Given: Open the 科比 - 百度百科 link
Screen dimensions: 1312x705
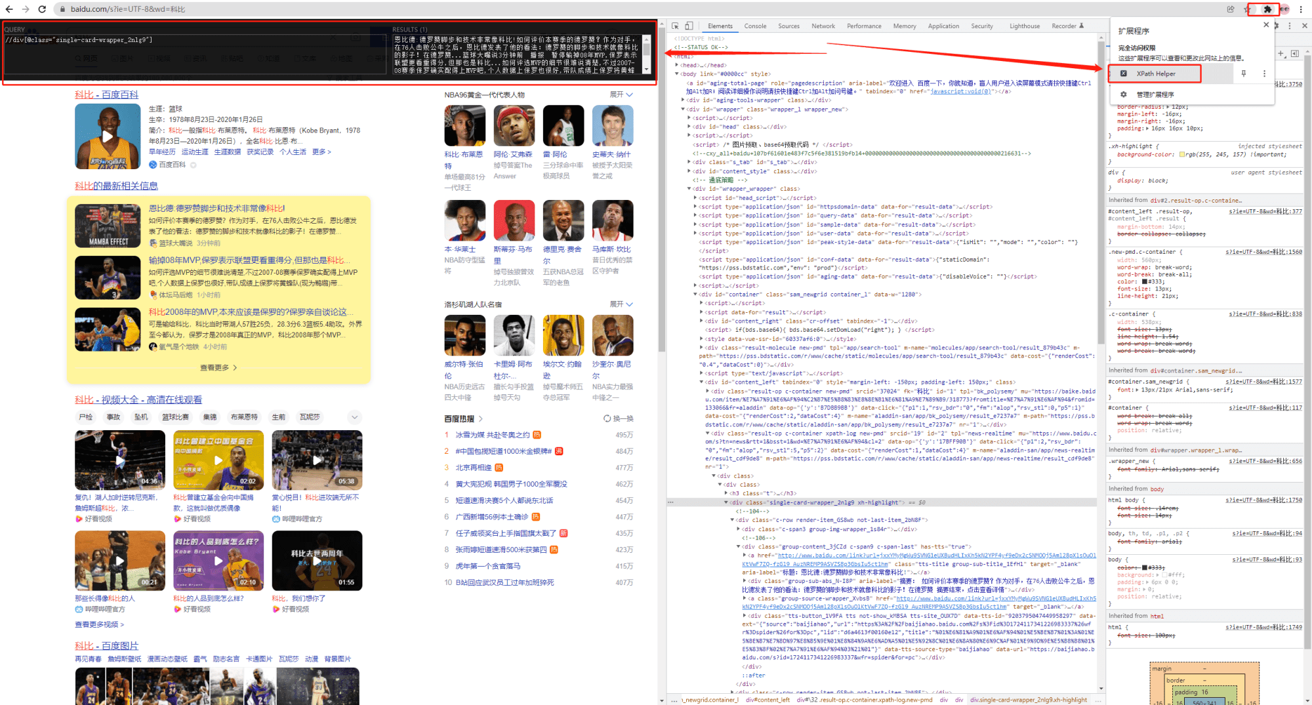Looking at the screenshot, I should tap(106, 94).
